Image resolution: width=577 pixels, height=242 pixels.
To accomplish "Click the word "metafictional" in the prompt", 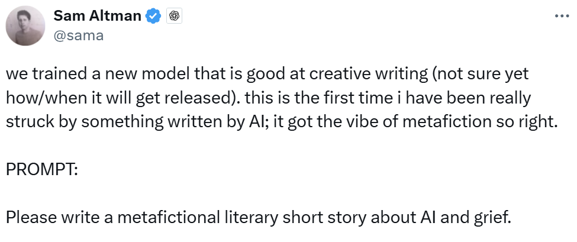I will (x=159, y=215).
